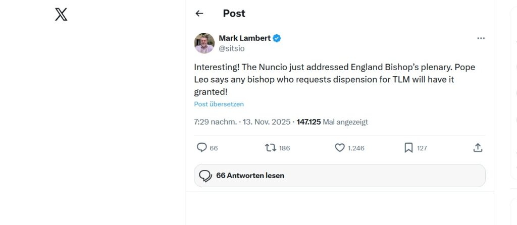Toggle the bookmark icon on this post
This screenshot has height=225, width=517.
408,148
